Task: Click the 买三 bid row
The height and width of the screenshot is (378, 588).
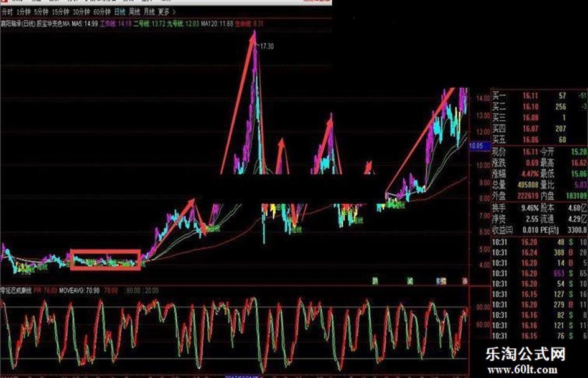Action: (x=539, y=118)
